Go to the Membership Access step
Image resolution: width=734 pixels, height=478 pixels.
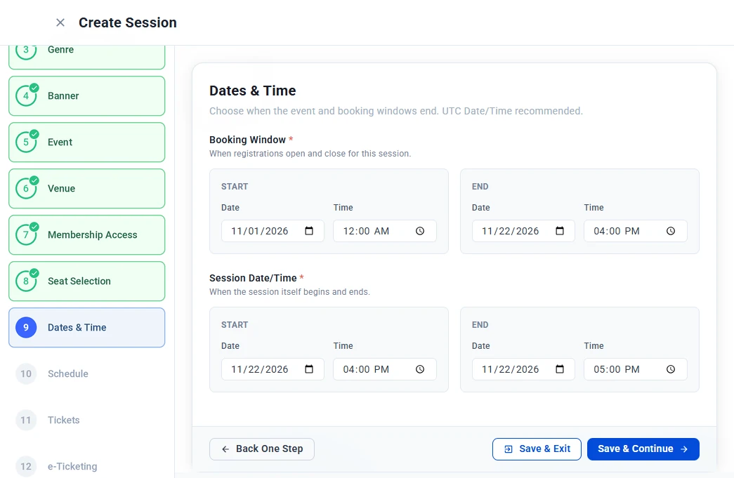point(86,235)
